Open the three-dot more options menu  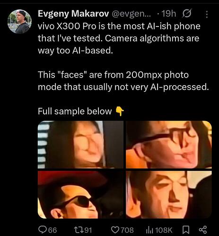[x=207, y=15]
